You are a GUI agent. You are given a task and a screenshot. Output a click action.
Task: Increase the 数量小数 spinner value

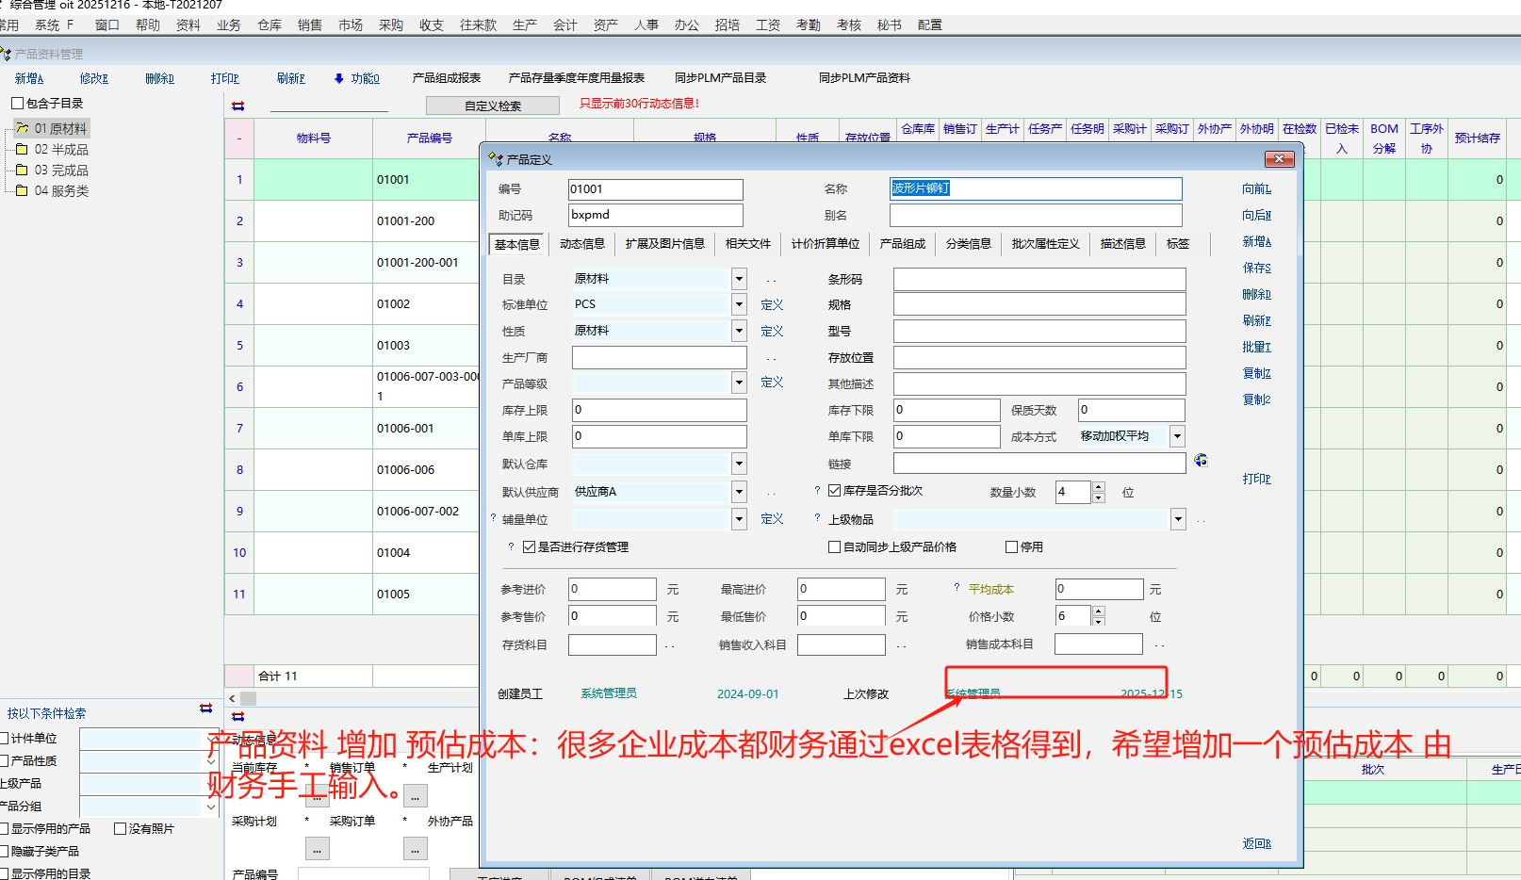(x=1099, y=487)
